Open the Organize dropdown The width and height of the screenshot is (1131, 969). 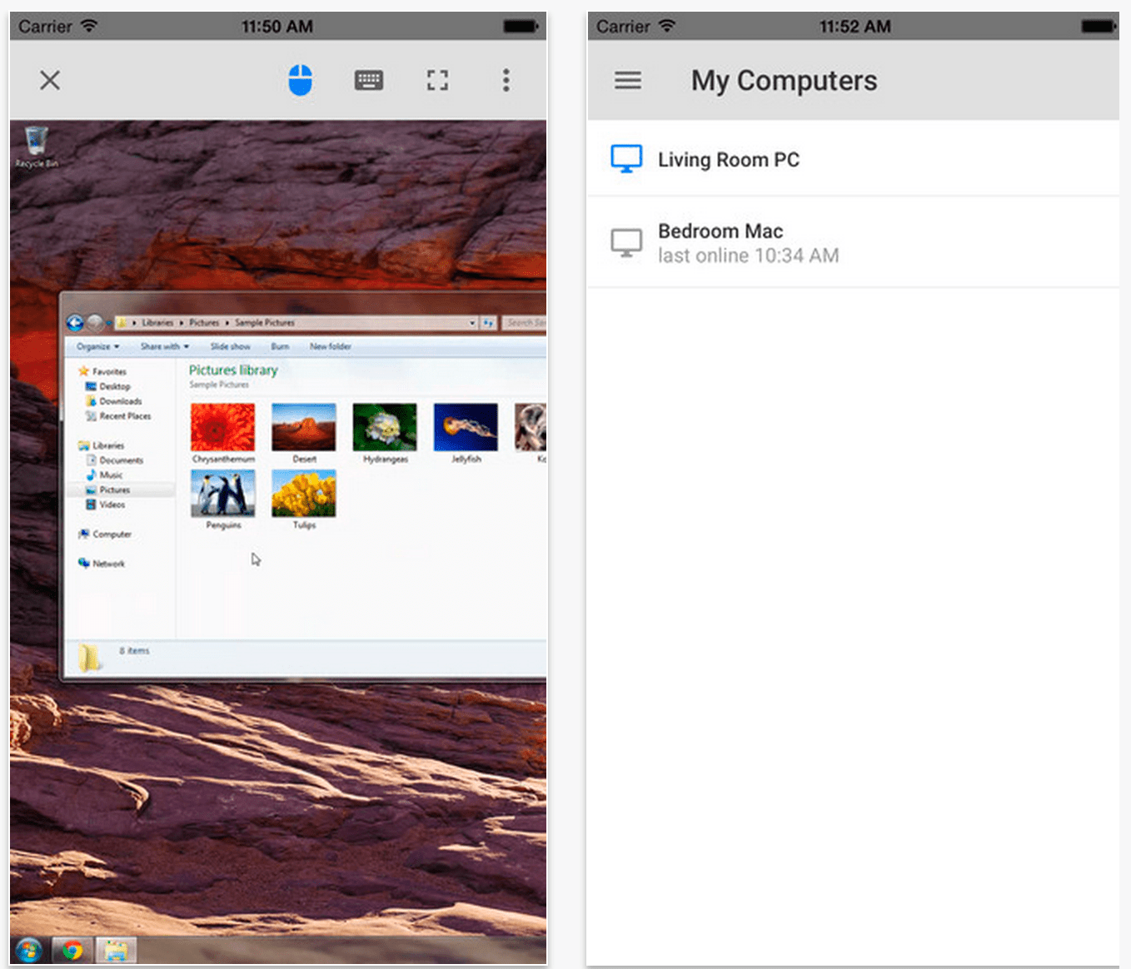point(96,345)
